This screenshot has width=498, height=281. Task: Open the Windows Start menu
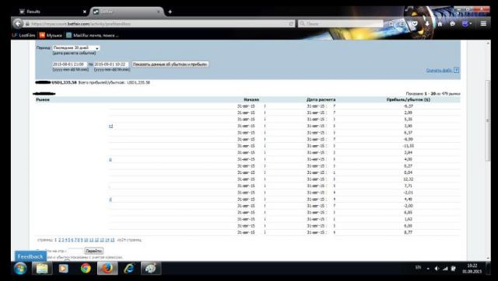[20, 269]
